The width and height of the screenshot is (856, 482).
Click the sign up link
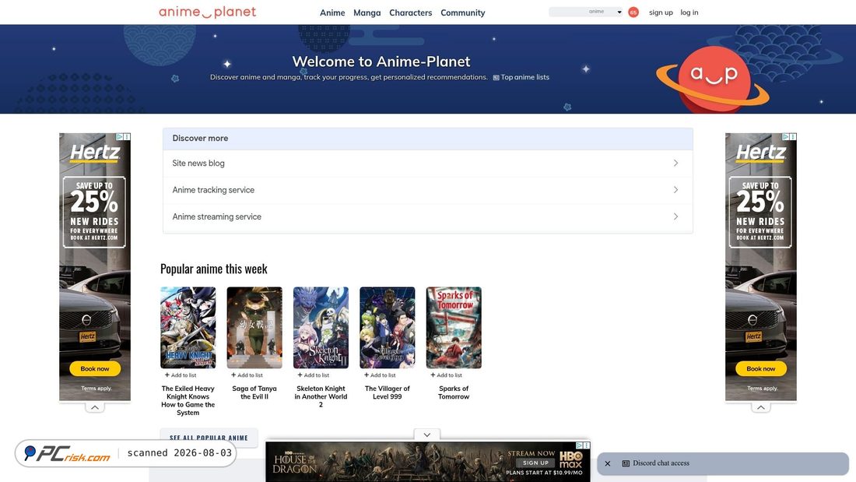click(661, 12)
